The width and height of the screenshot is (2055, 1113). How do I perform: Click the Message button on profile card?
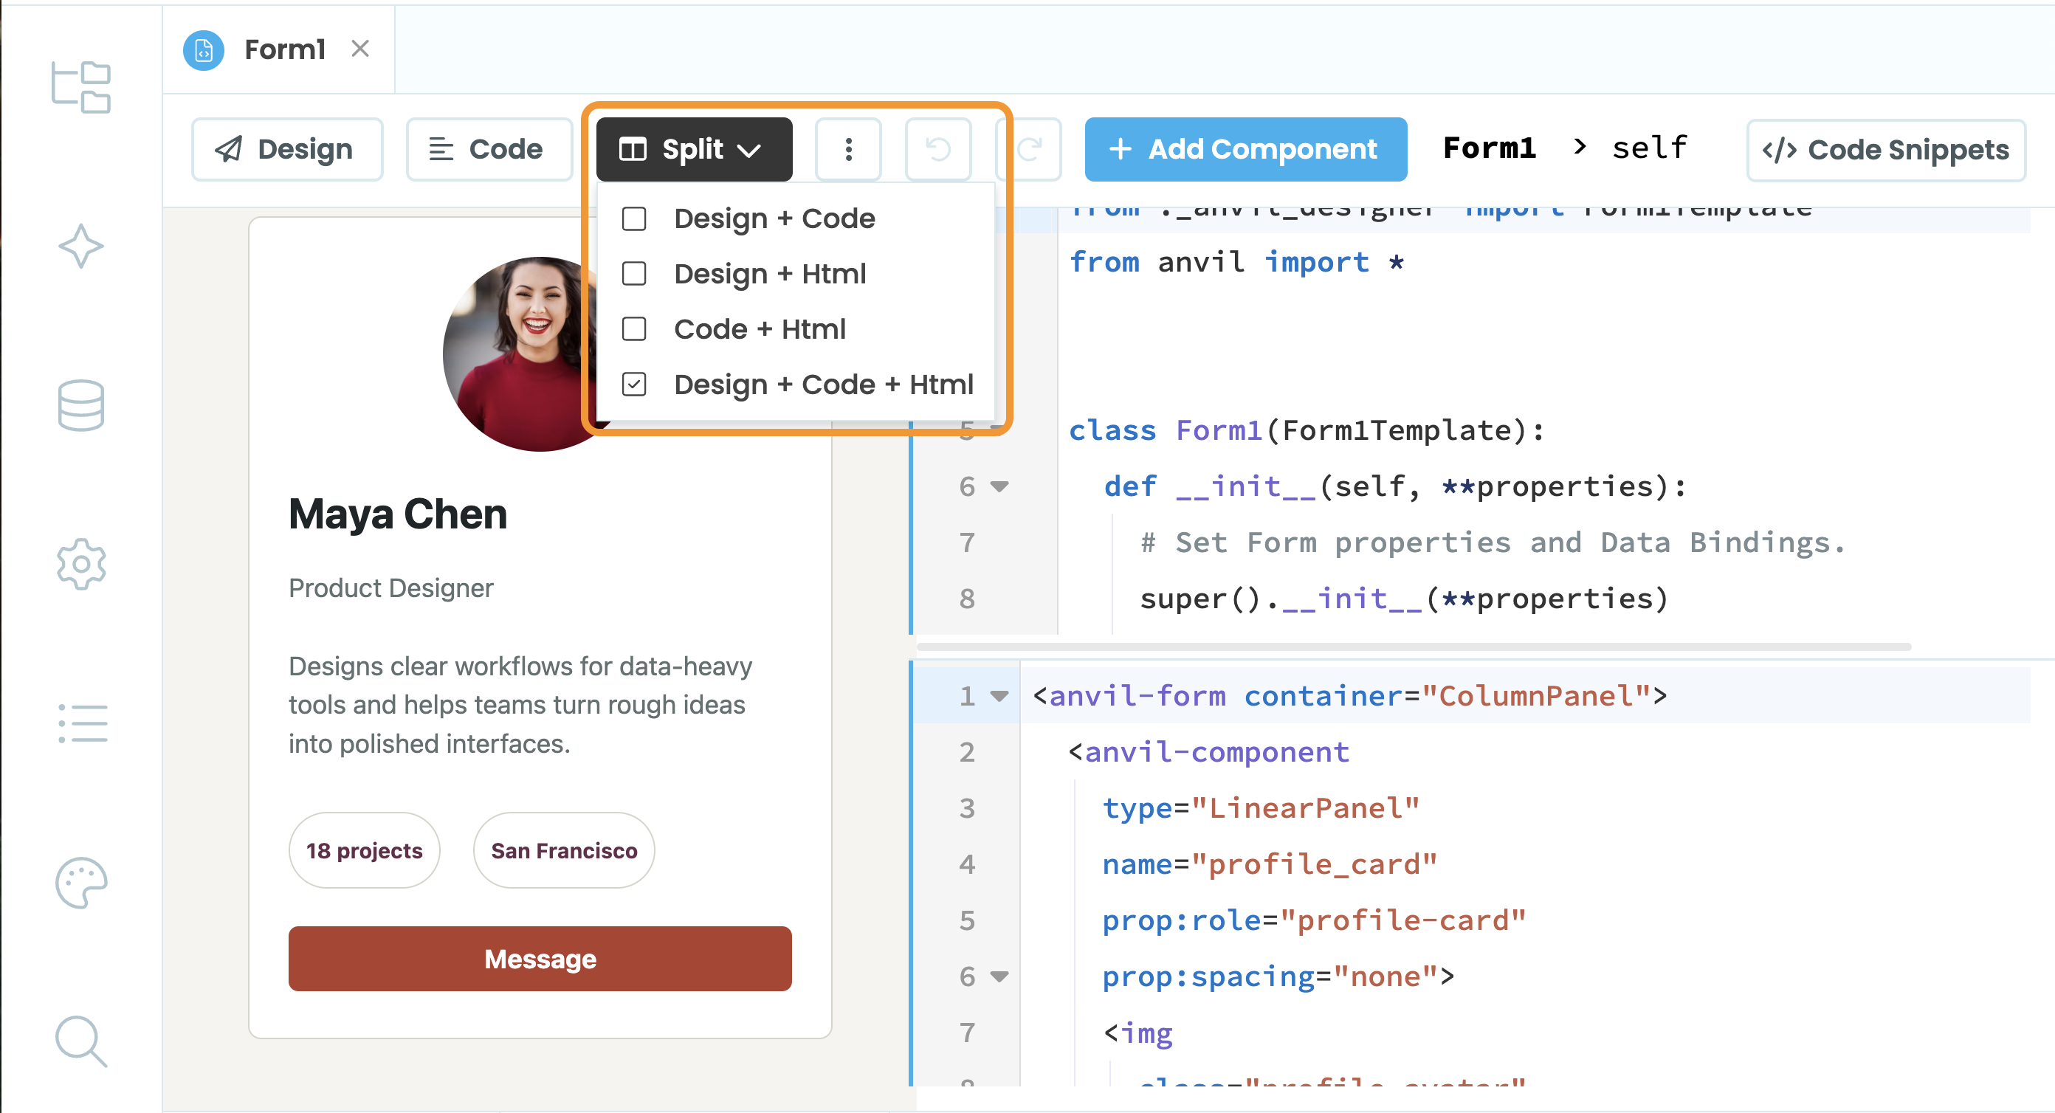(x=540, y=958)
